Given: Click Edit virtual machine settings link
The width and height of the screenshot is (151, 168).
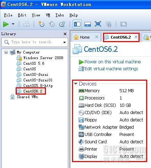Looking at the screenshot, I should coord(111,69).
